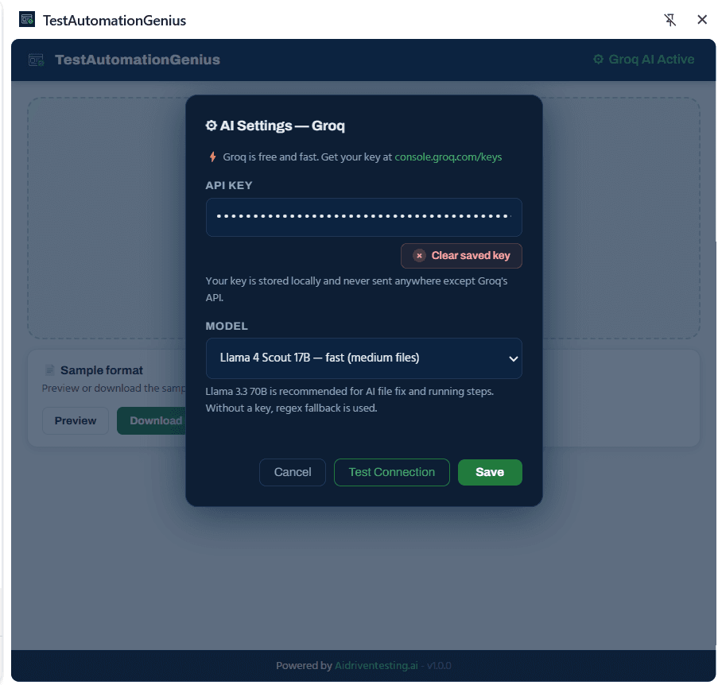The height and width of the screenshot is (685, 718).
Task: Download the sample format file
Action: point(152,420)
